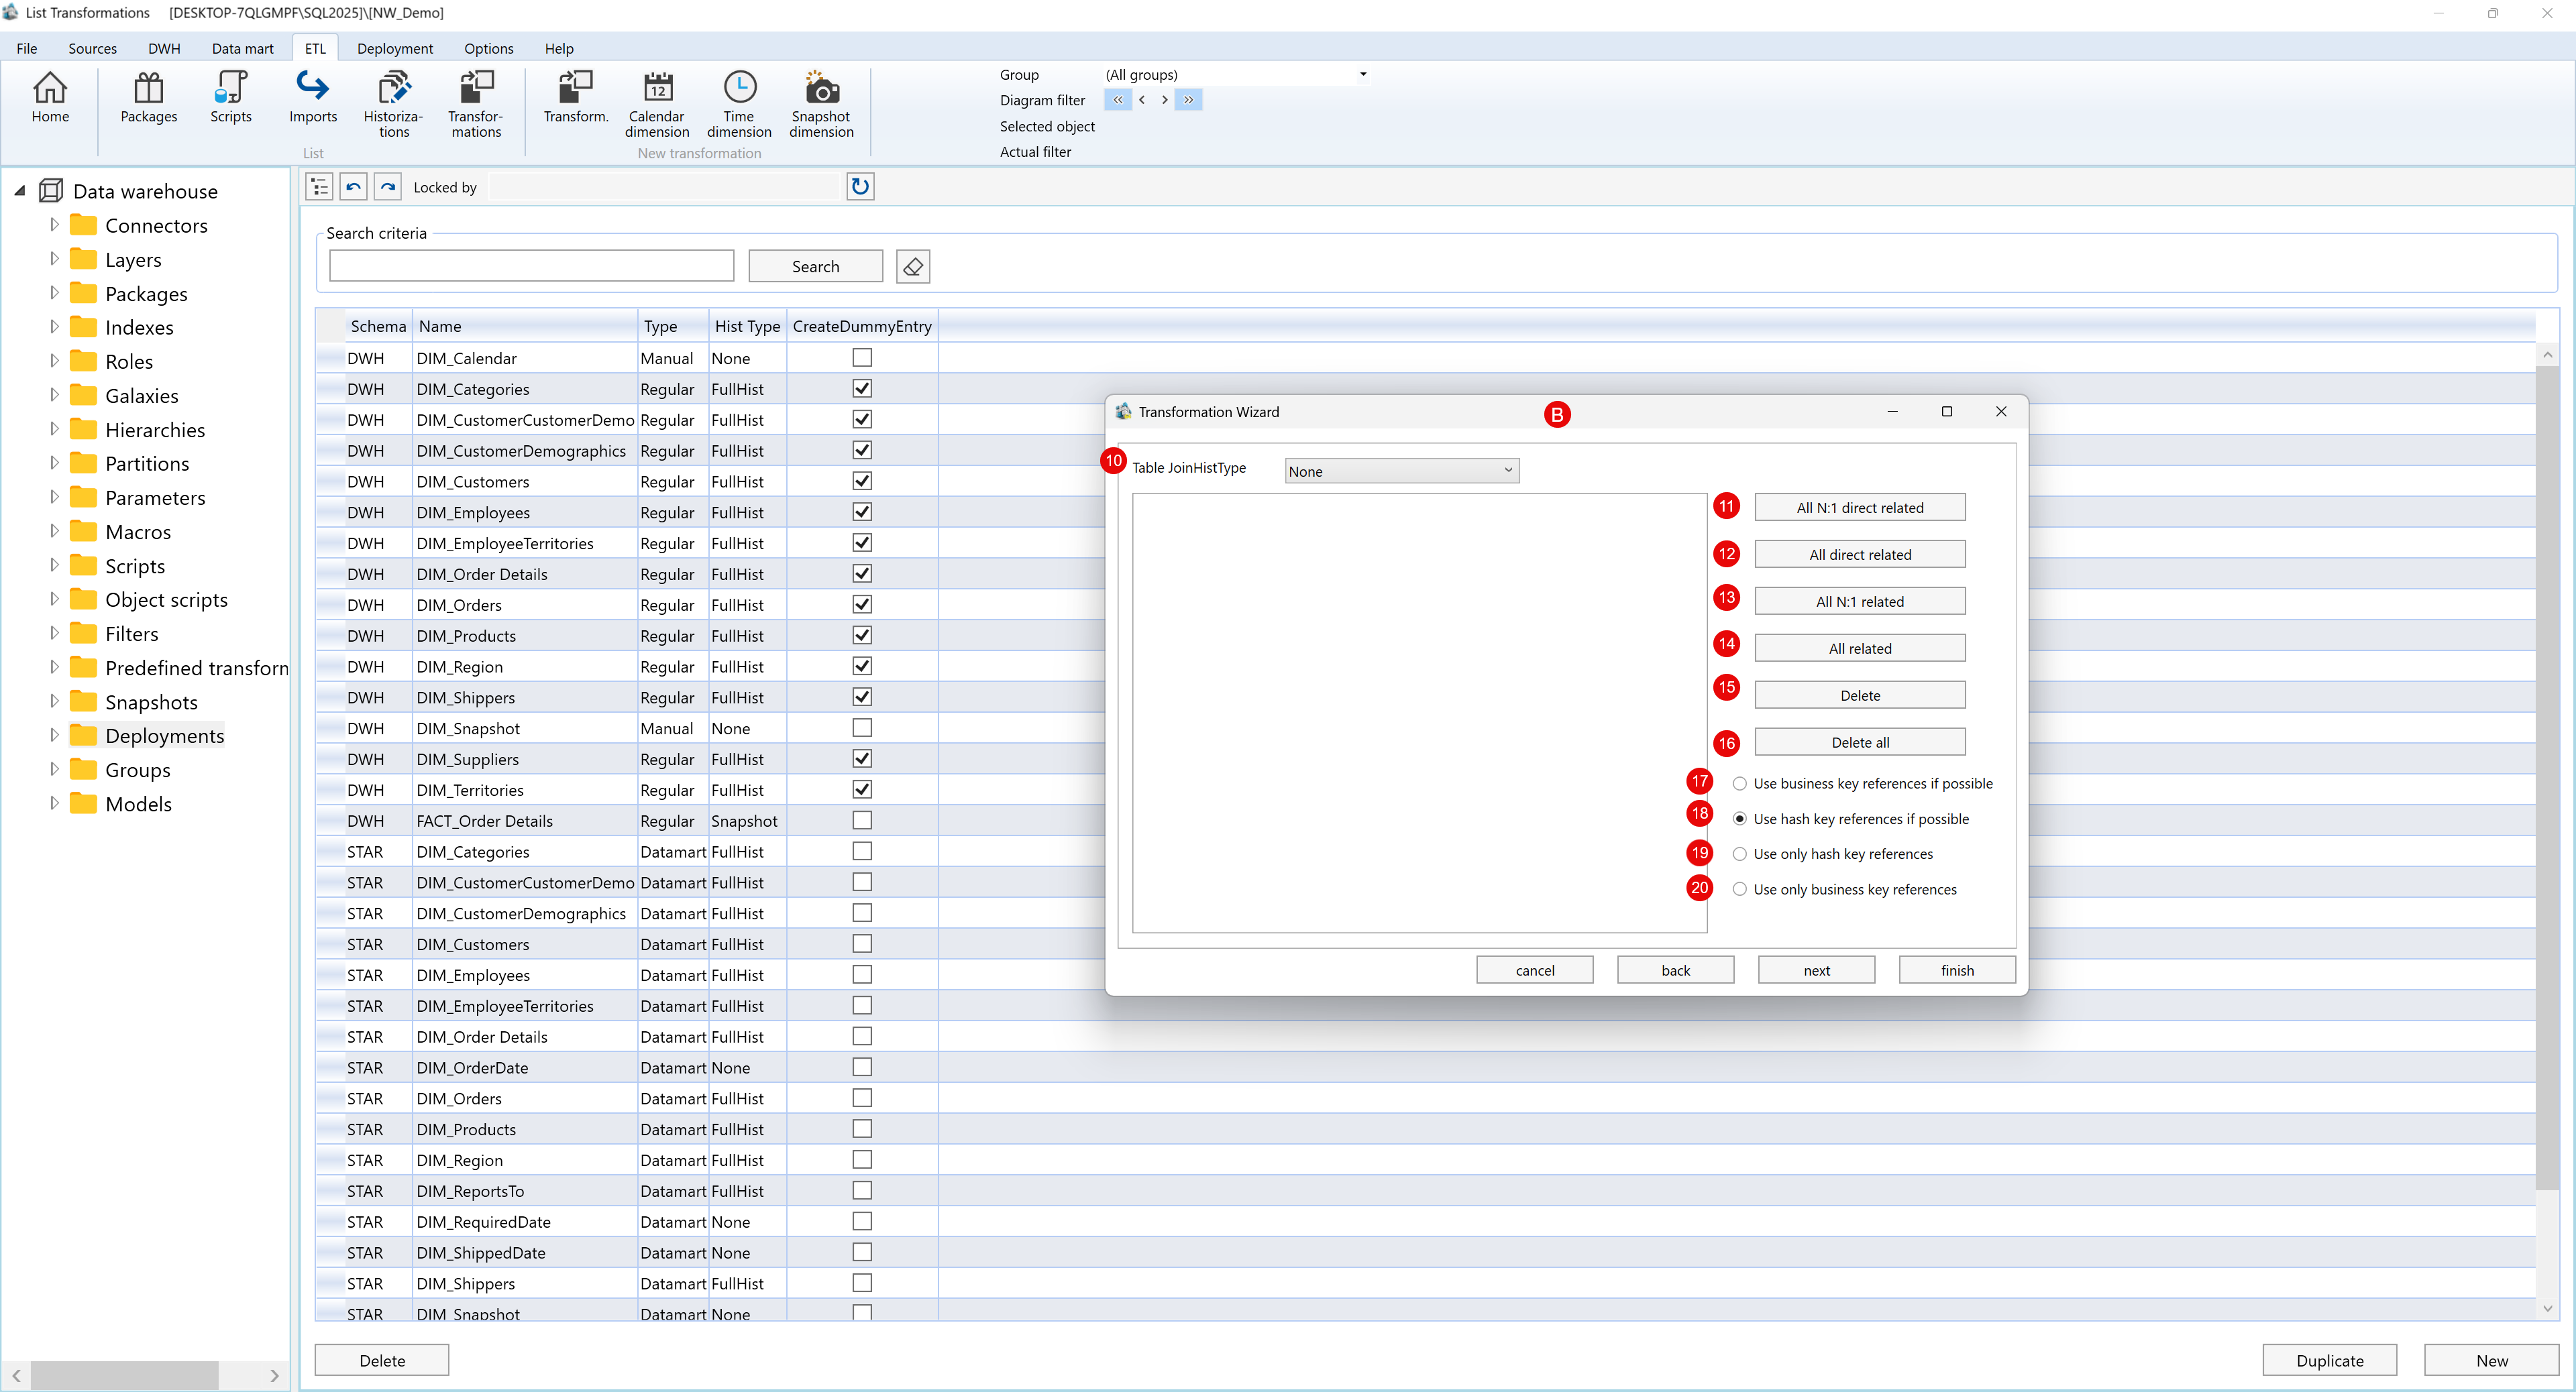Open the Historizations list
Viewport: 2576px width, 1392px height.
point(393,103)
